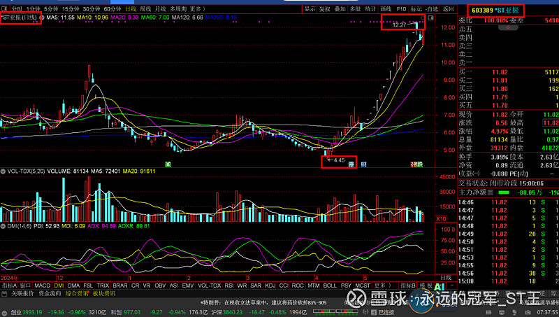Click 交易状态: 闭市阶段 status line

(x=501, y=183)
